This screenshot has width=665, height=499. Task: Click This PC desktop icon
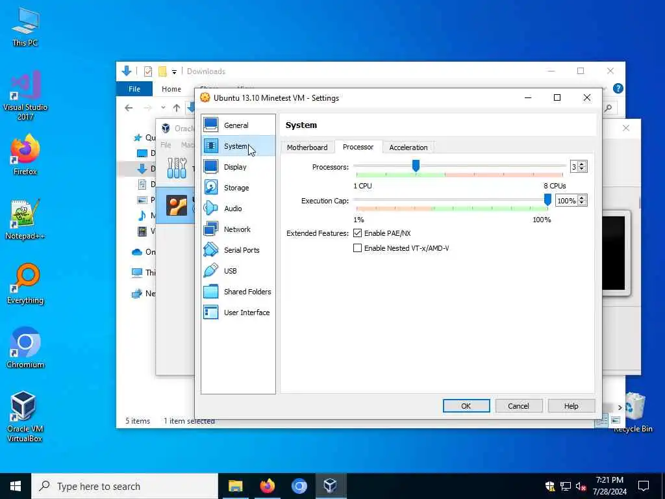tap(25, 27)
